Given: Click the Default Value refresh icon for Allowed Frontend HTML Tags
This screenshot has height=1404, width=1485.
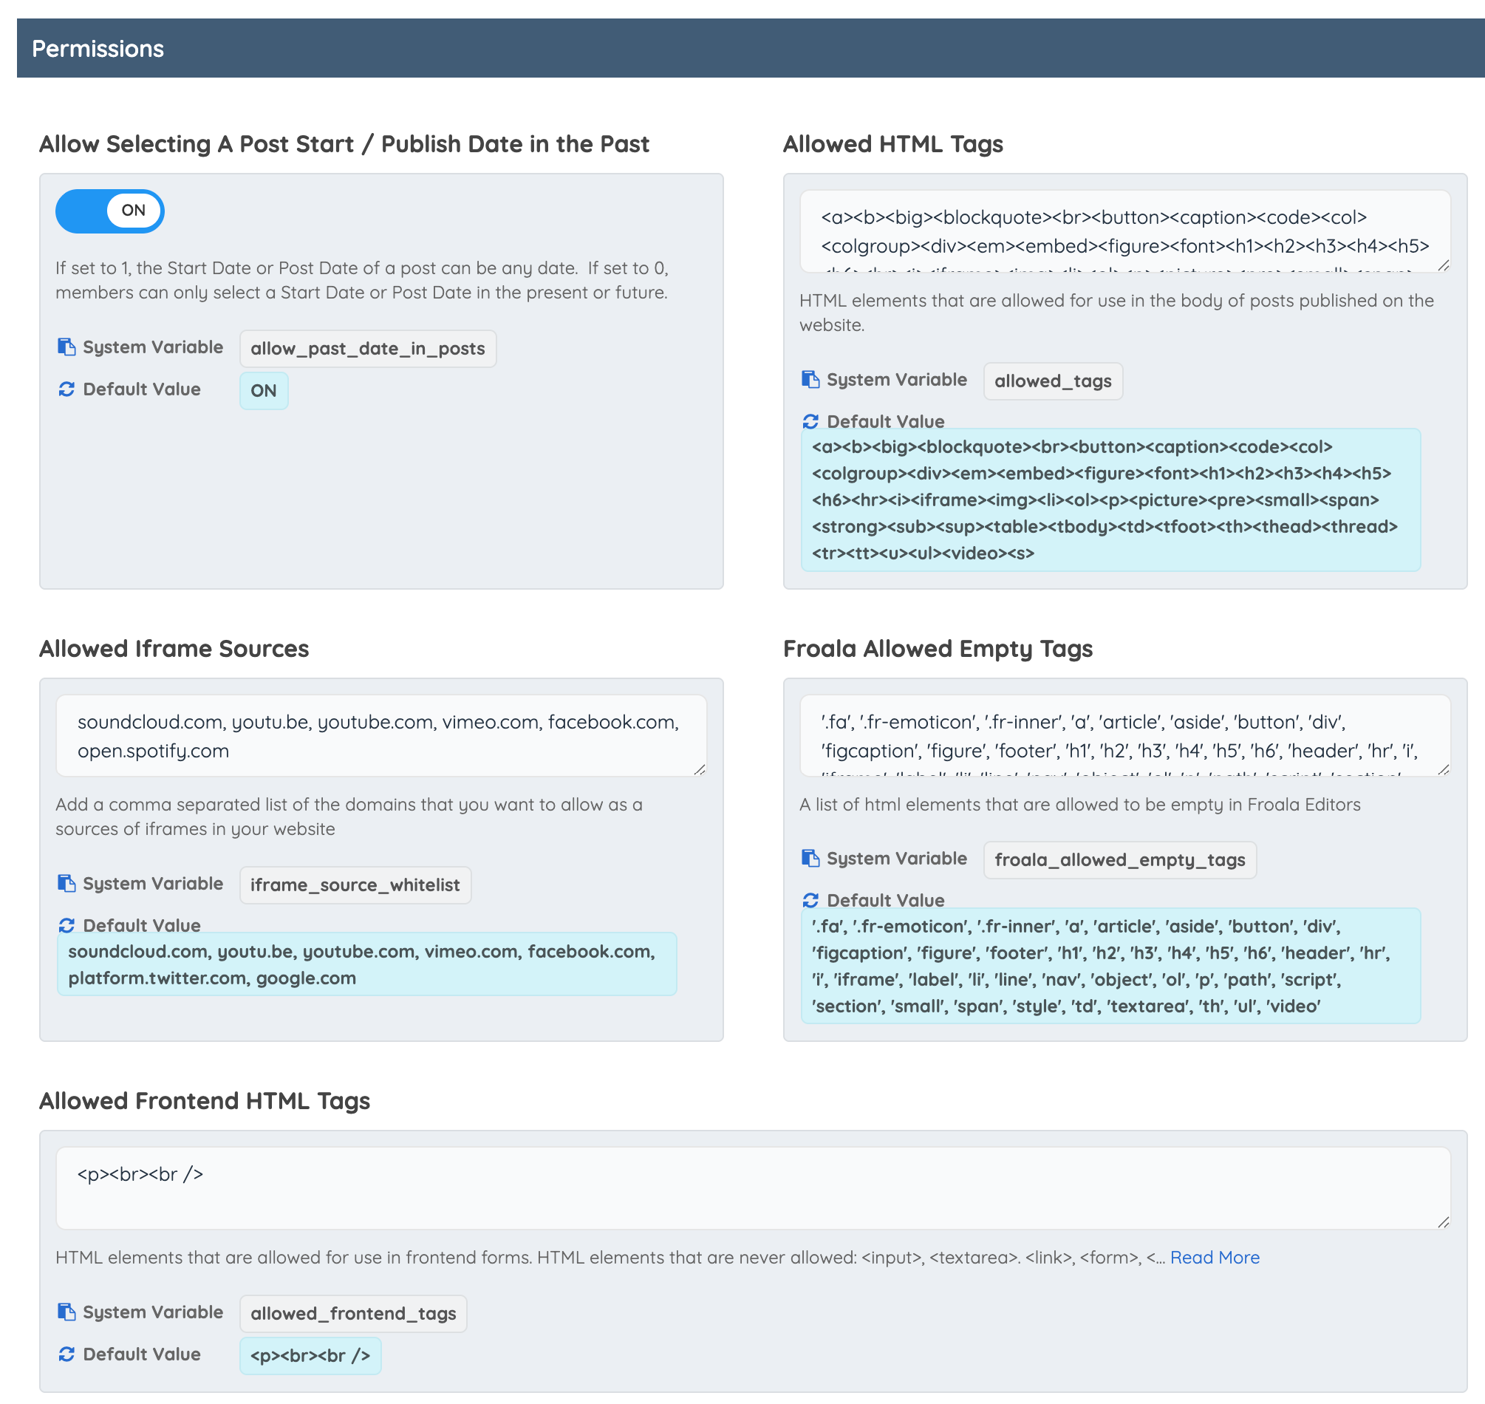Looking at the screenshot, I should pyautogui.click(x=66, y=1354).
